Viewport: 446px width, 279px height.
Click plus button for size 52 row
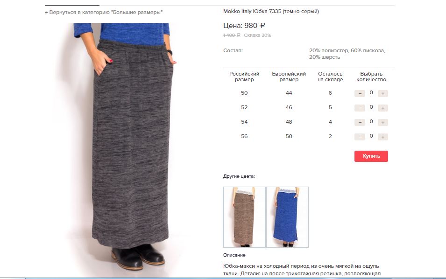[382, 108]
